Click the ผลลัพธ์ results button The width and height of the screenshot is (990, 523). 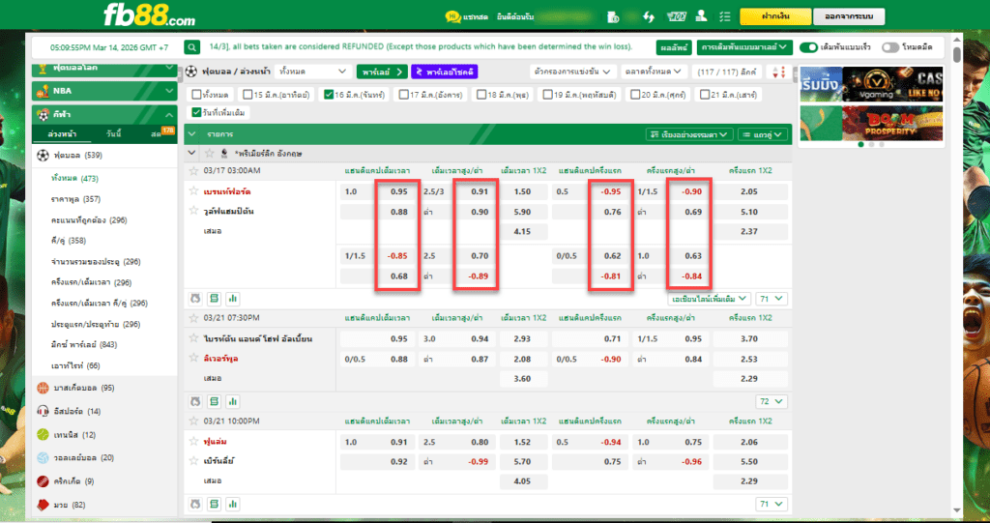point(674,47)
